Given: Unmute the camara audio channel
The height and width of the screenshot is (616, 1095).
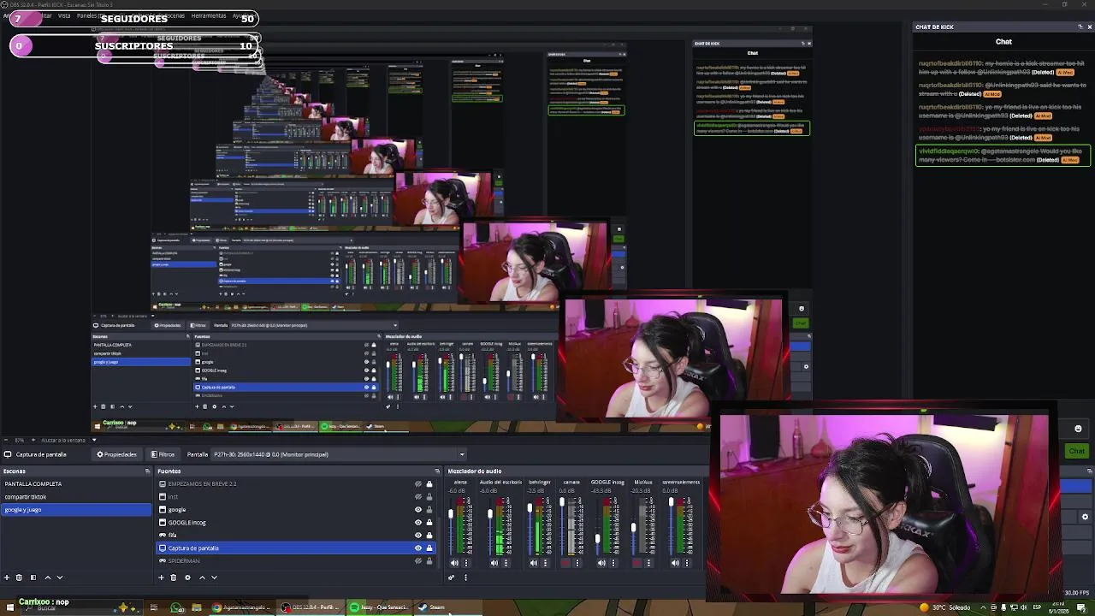Looking at the screenshot, I should pyautogui.click(x=565, y=563).
